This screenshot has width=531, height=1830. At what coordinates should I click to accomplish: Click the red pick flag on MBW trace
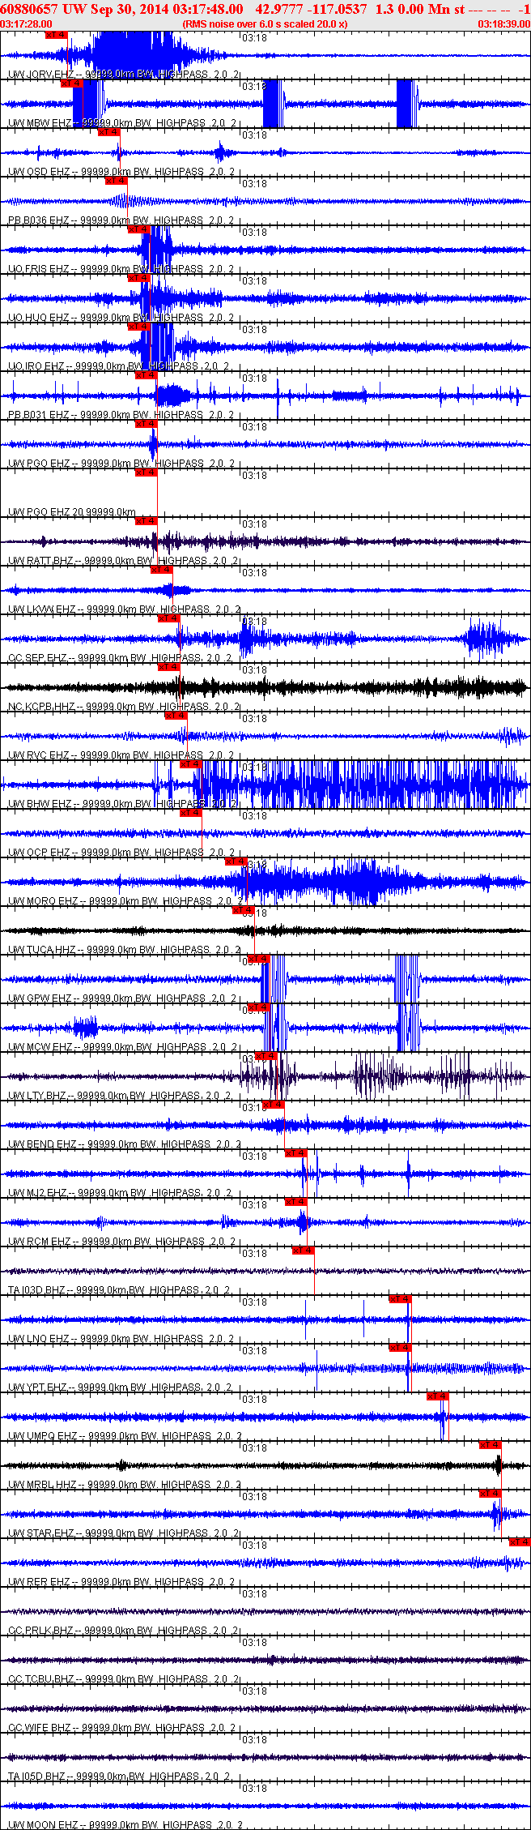click(x=72, y=83)
